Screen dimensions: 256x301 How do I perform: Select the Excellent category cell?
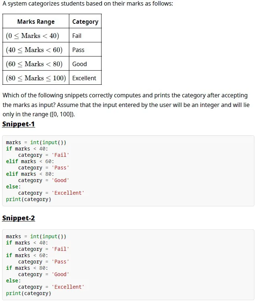point(85,78)
